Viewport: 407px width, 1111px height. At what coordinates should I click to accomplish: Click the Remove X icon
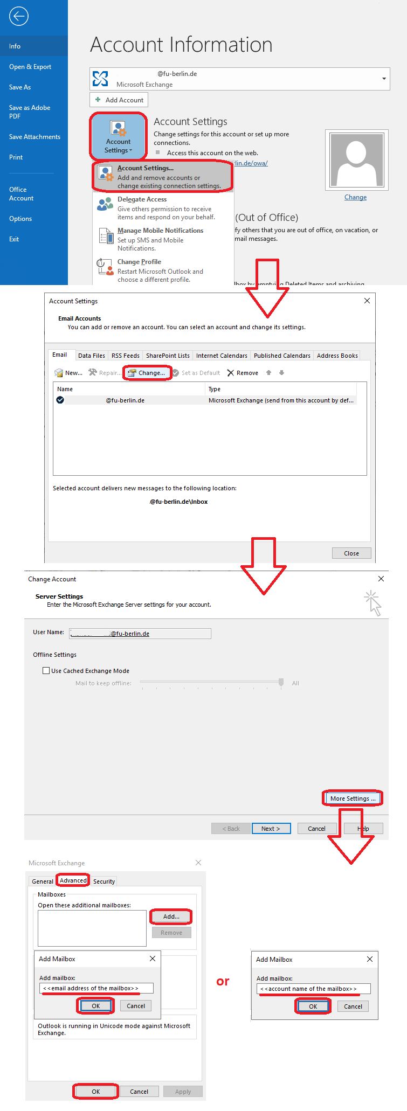click(231, 373)
